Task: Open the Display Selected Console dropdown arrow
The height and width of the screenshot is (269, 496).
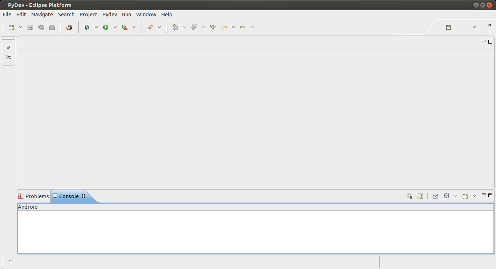Action: point(456,196)
